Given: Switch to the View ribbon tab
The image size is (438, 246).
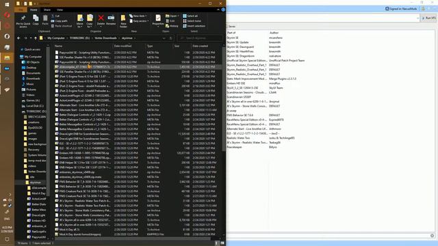Looking at the screenshot, I should 60,10.
